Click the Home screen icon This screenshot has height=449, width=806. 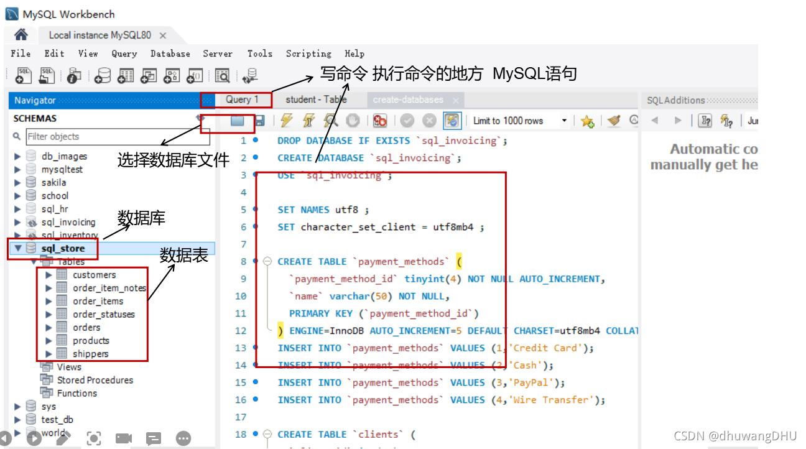21,35
